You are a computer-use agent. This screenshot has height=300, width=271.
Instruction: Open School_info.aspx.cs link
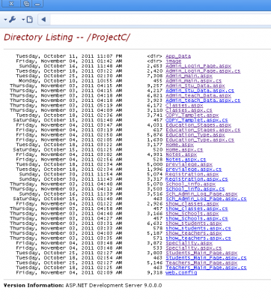tap(195, 189)
